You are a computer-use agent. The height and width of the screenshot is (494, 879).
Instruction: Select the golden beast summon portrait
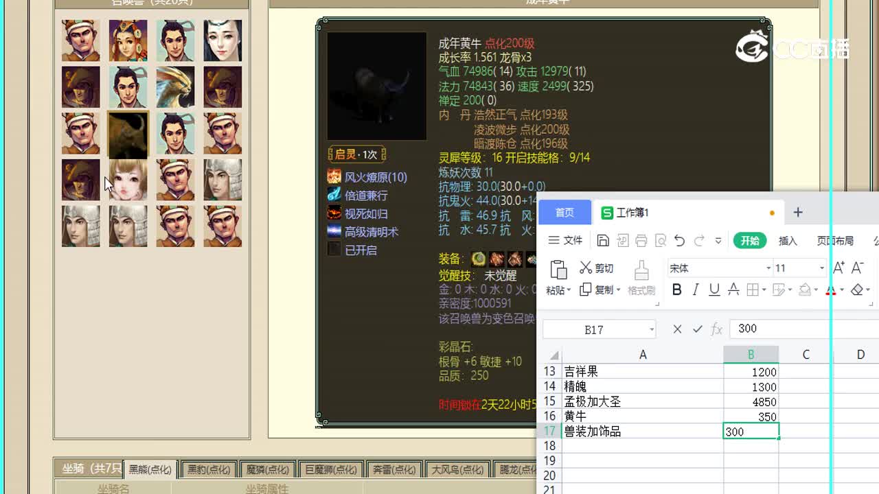(x=174, y=86)
